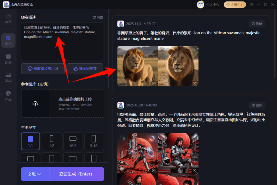Expand the 2 张 image count dropdown
The image size is (277, 185).
[x=35, y=174]
